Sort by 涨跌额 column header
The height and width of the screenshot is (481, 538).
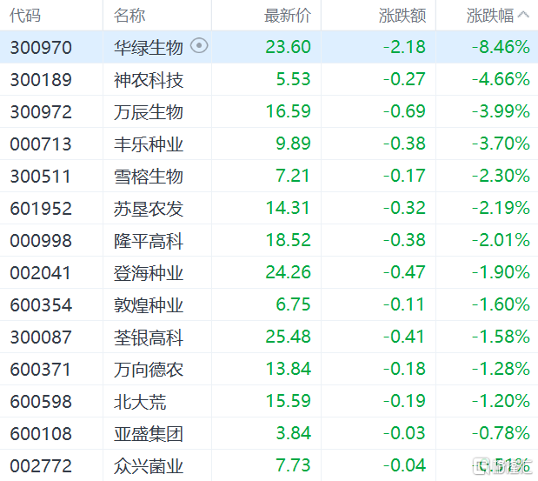pyautogui.click(x=402, y=16)
